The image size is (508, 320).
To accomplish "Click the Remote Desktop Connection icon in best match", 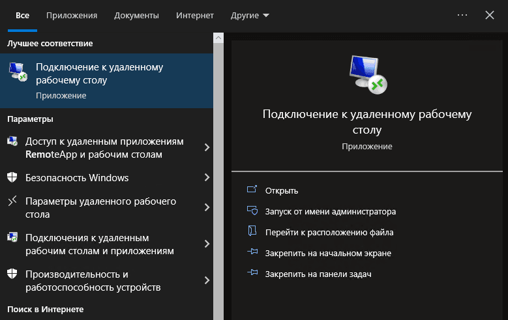I will tap(18, 73).
